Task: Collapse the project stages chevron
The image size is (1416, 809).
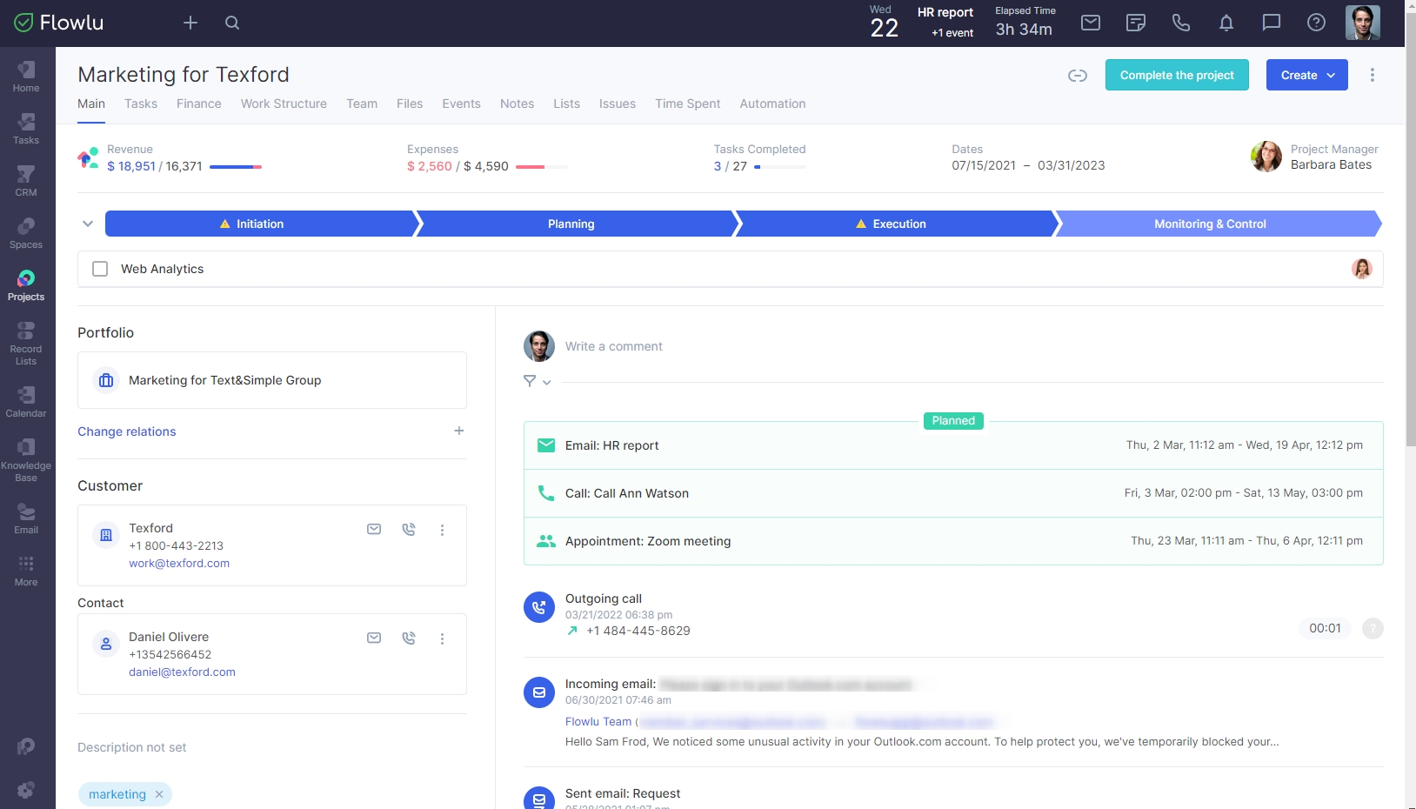Action: pyautogui.click(x=88, y=224)
